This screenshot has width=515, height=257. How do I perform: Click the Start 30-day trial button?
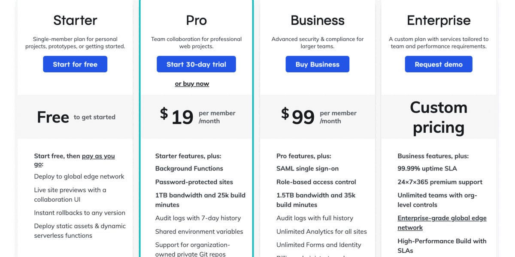point(196,64)
